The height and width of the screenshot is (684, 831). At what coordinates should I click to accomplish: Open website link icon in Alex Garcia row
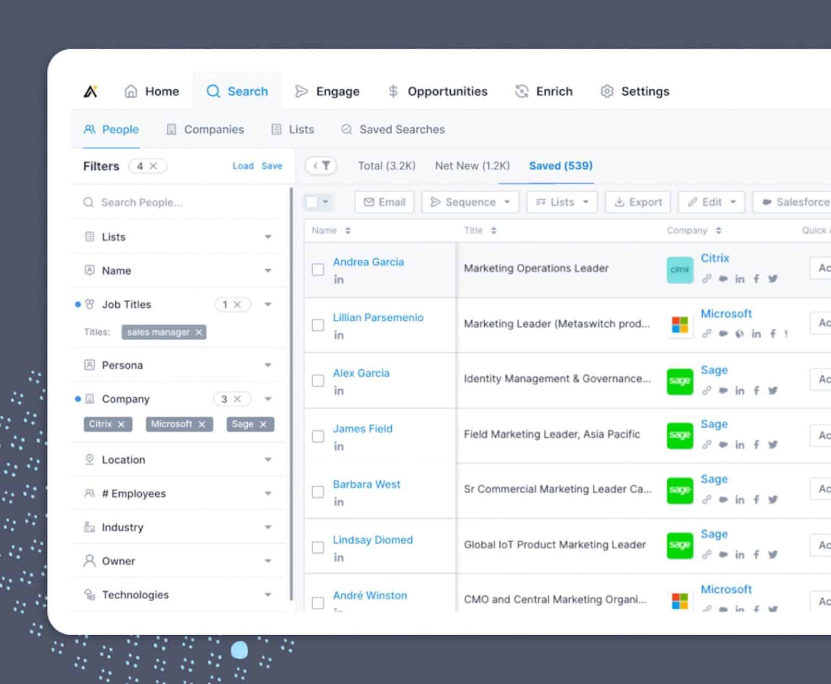pyautogui.click(x=707, y=390)
